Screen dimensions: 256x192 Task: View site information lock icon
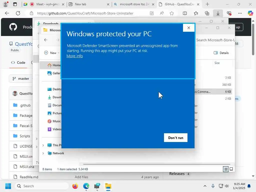click(x=31, y=13)
